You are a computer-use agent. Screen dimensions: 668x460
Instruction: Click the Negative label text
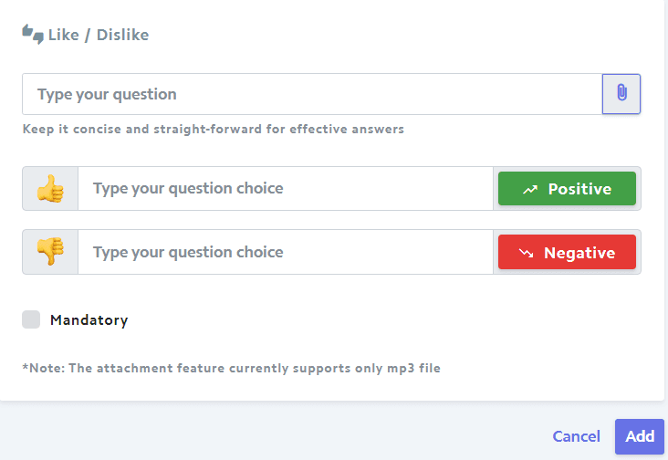click(579, 253)
